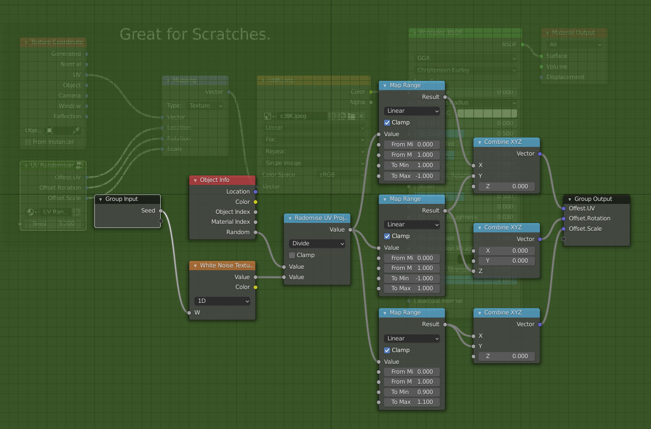
Task: Click the Value output socket of Radomise UV Proj node
Action: click(x=350, y=230)
